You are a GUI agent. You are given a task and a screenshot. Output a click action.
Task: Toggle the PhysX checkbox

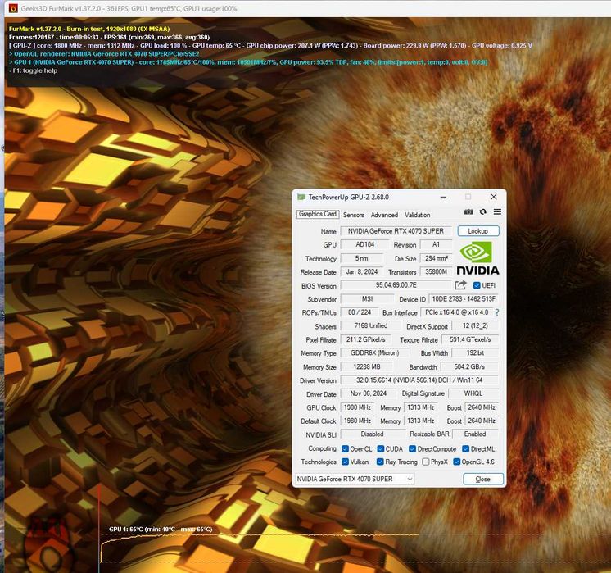coord(426,462)
